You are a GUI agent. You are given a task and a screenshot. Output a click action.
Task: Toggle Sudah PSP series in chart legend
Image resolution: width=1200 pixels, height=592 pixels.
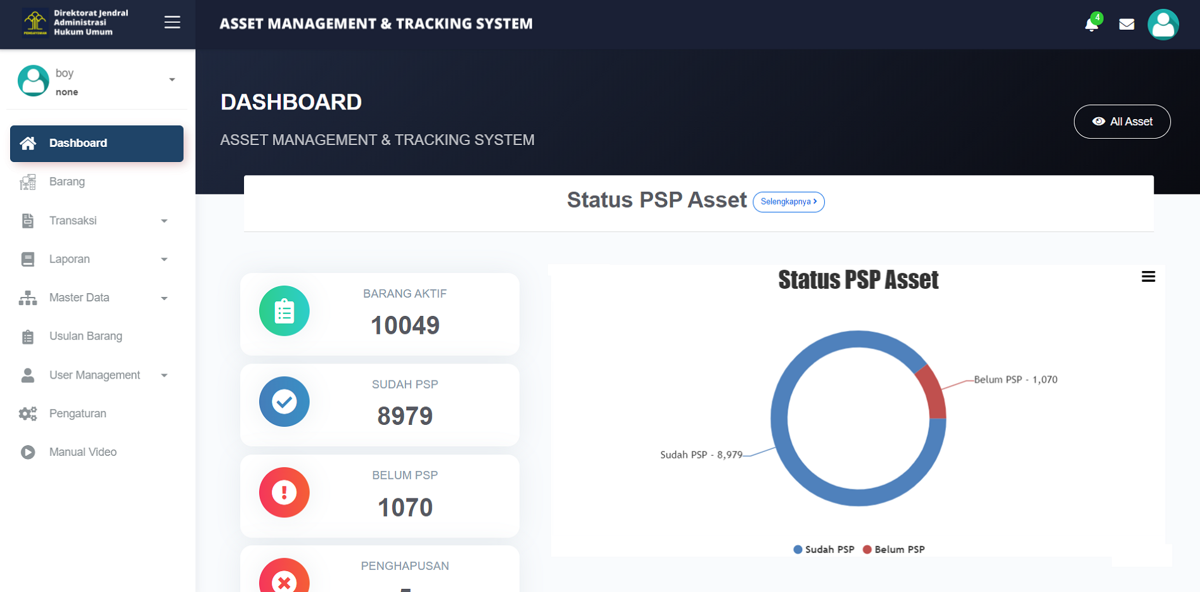click(x=824, y=550)
